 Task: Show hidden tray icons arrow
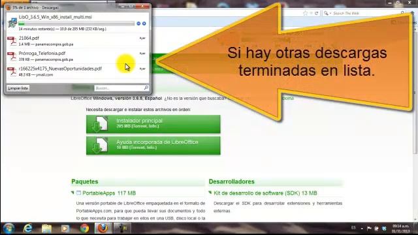362,228
